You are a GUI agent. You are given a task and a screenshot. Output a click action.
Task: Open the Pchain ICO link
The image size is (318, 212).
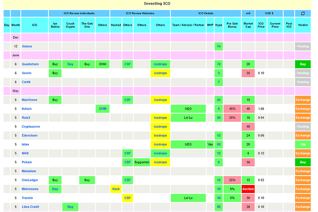pos(27,162)
